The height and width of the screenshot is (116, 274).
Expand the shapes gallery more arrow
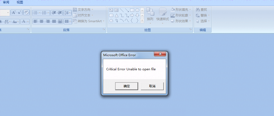(142, 20)
